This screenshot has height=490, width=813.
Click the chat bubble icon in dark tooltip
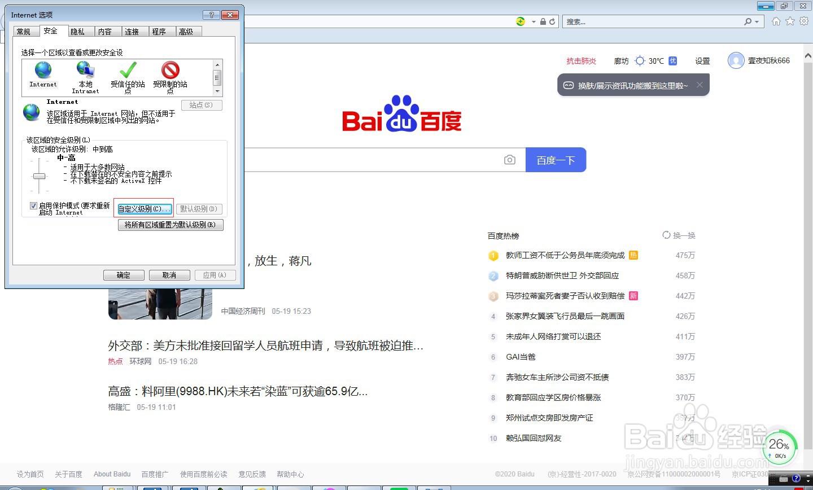(x=569, y=85)
